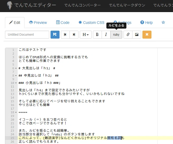Open the H heading dropdown
Viewport: 173px width, 144px height.
(x=86, y=35)
